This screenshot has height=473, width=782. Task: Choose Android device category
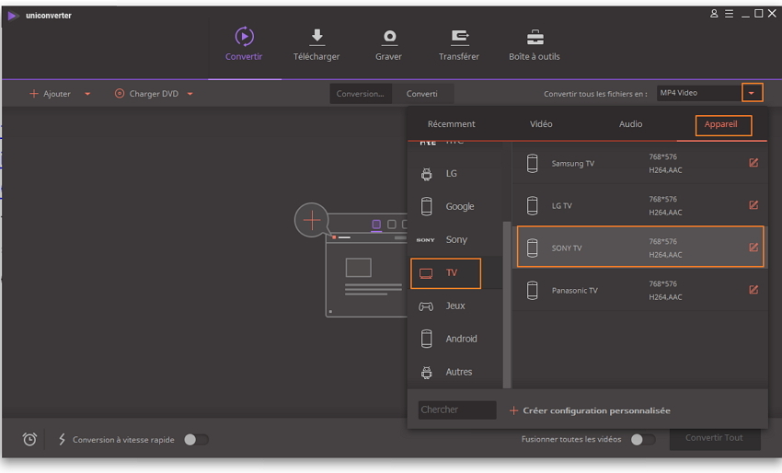pos(454,339)
